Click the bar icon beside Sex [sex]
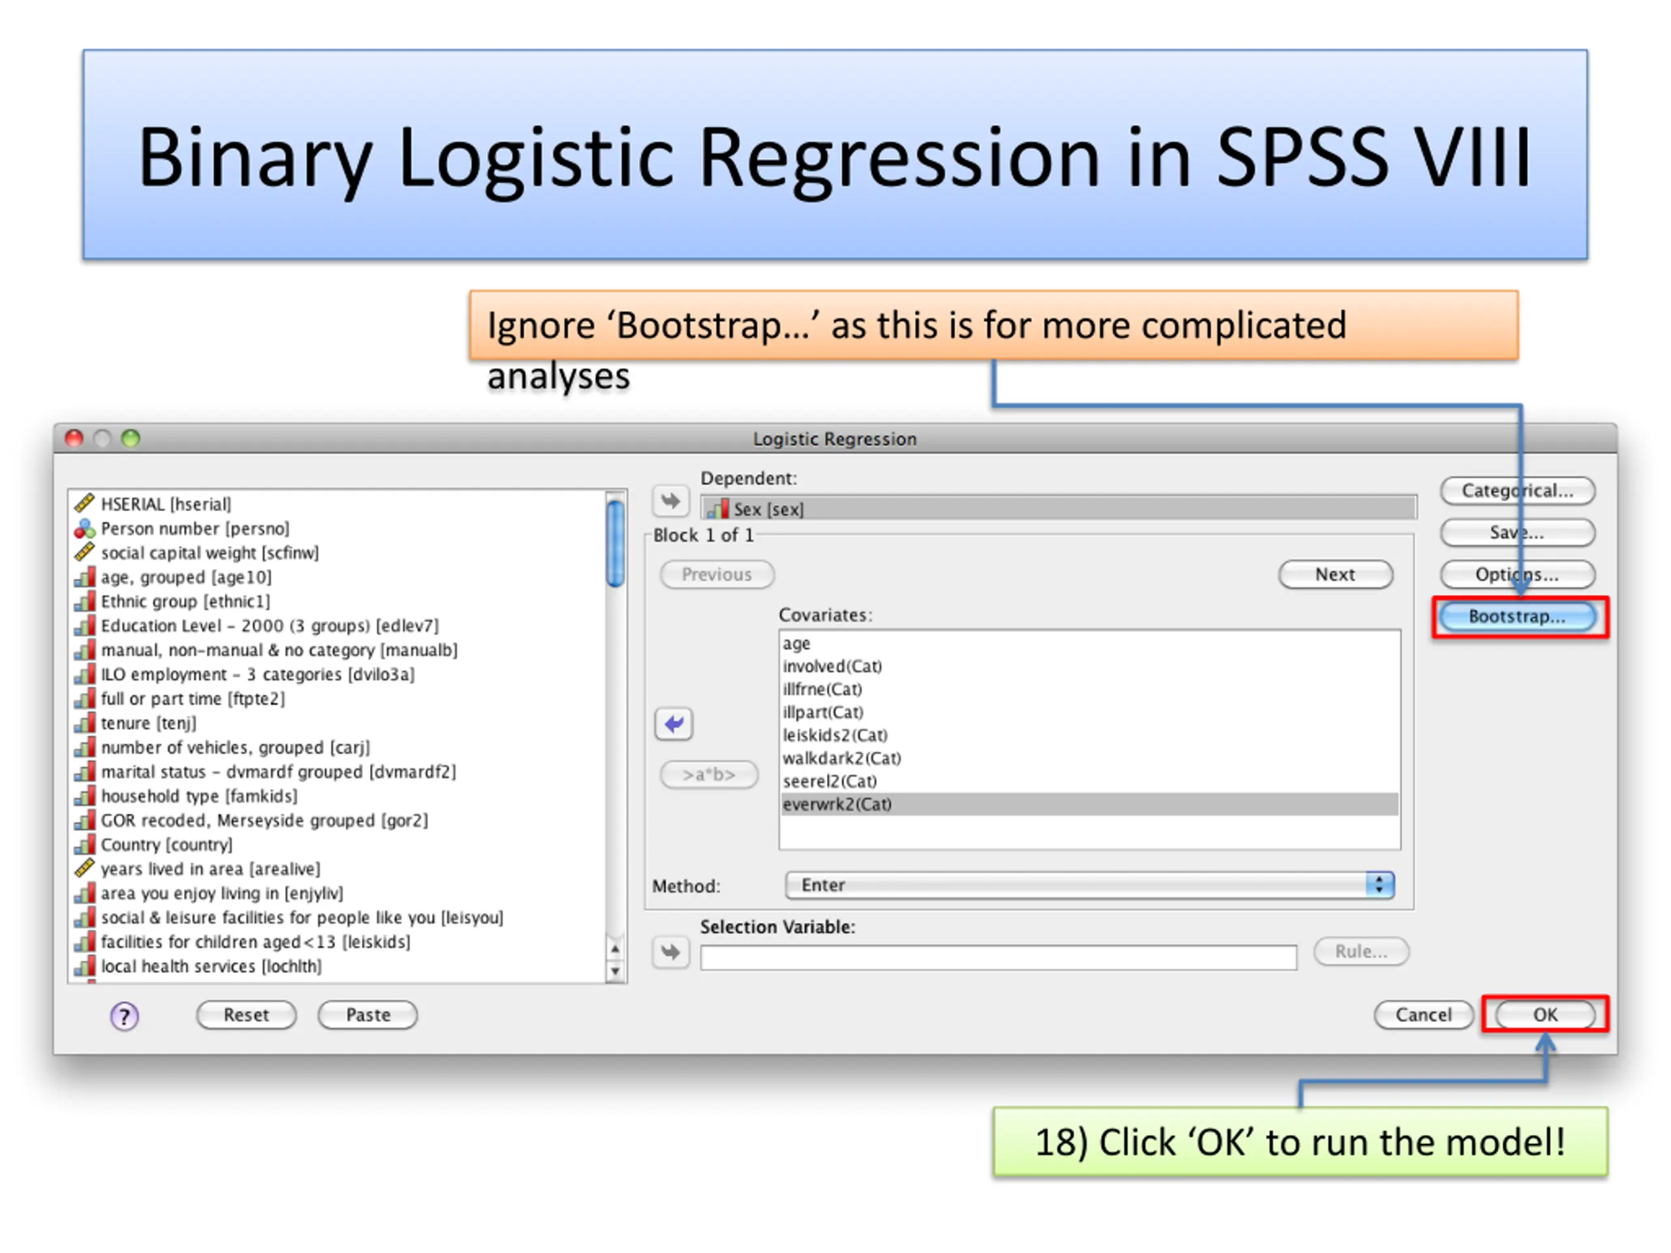 pyautogui.click(x=717, y=508)
